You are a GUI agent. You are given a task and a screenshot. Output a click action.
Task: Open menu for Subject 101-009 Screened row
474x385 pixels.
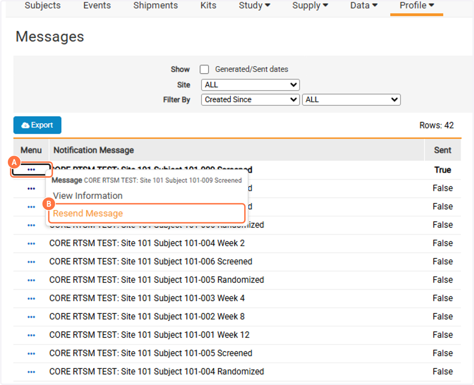tap(31, 170)
